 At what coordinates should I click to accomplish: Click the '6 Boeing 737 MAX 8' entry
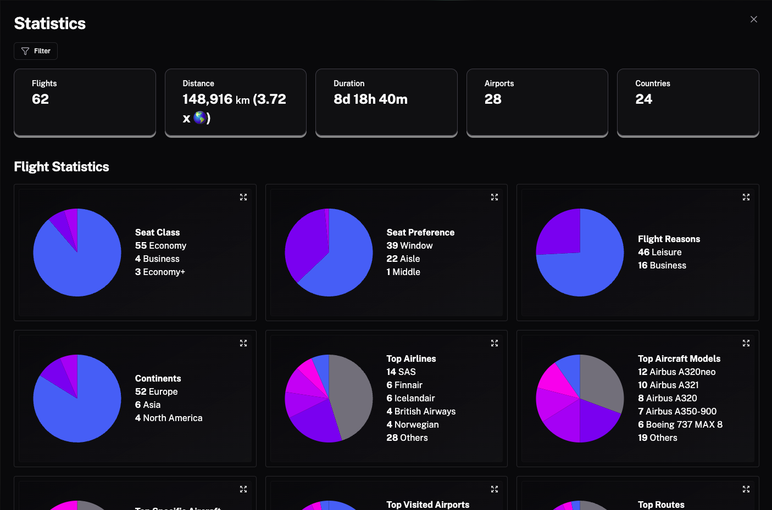click(x=680, y=424)
